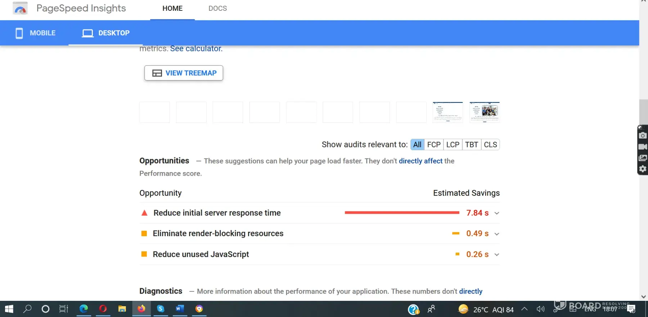Open Microsoft Word from the taskbar
Viewport: 648px width, 317px height.
point(180,309)
